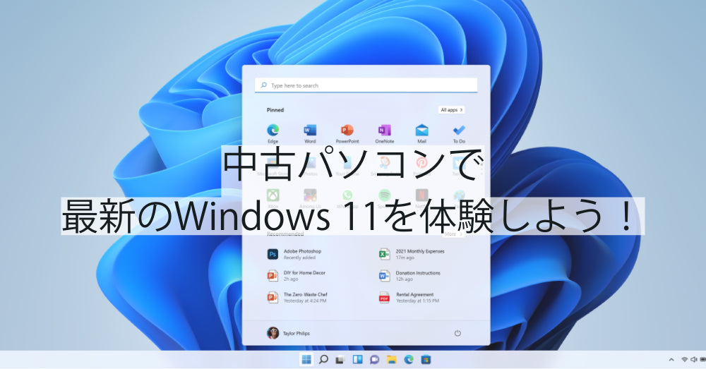Open the Mail app icon
Screen dimensions: 706x369
pos(421,131)
